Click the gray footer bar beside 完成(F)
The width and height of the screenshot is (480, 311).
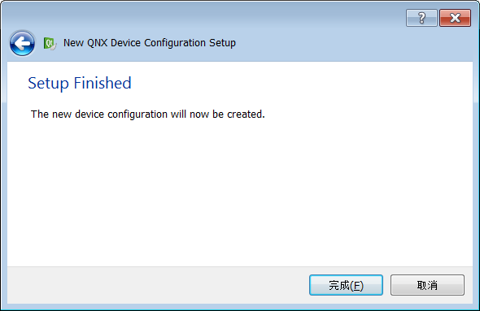(x=156, y=285)
